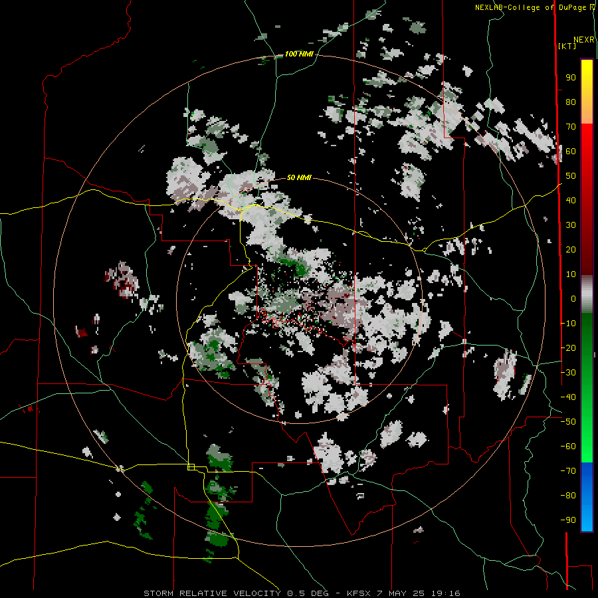Click the 10 value on velocity scale

(571, 274)
